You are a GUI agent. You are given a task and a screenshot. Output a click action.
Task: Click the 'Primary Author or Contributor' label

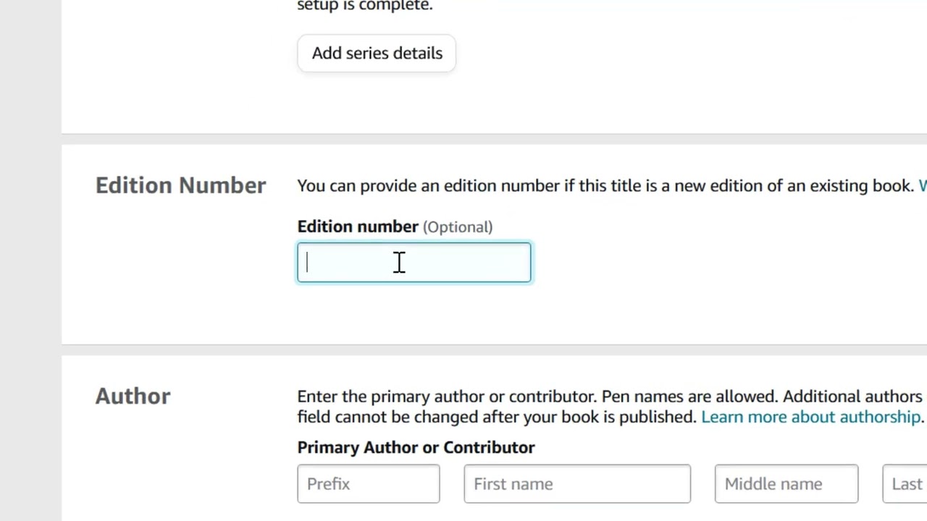[416, 447]
